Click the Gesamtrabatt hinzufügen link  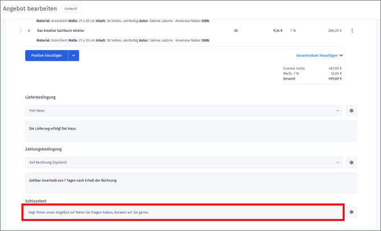(x=317, y=56)
